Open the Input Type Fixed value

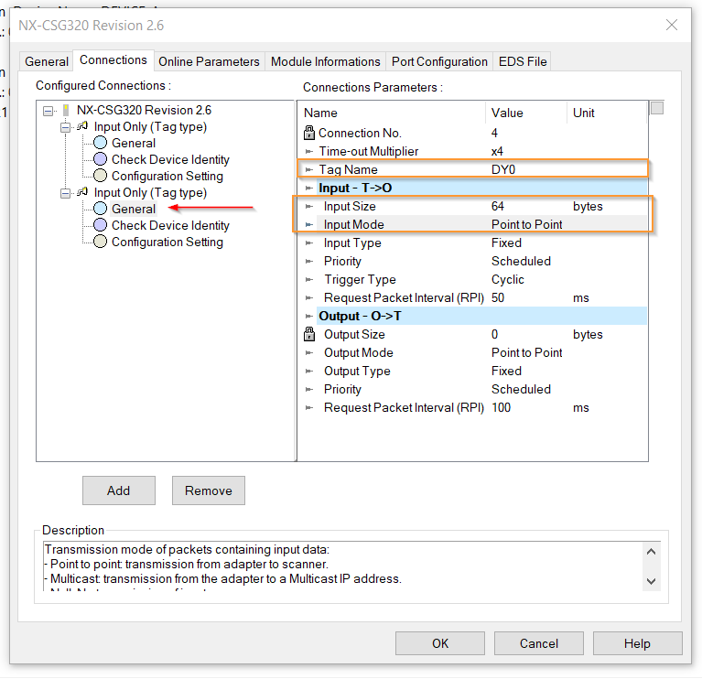506,243
